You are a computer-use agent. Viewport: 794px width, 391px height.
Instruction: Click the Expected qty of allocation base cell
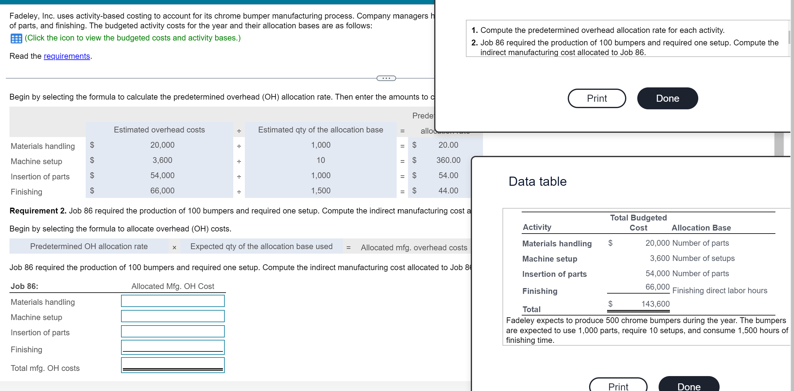point(261,246)
